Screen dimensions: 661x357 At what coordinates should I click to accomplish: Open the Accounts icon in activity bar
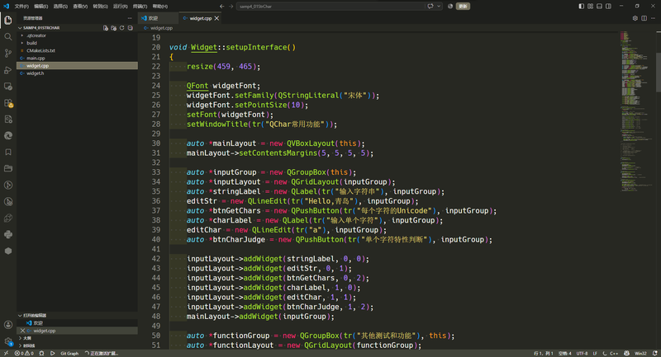coord(8,325)
